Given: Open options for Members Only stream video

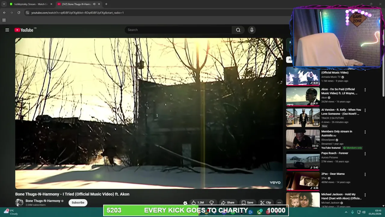Looking at the screenshot, I should (x=365, y=132).
